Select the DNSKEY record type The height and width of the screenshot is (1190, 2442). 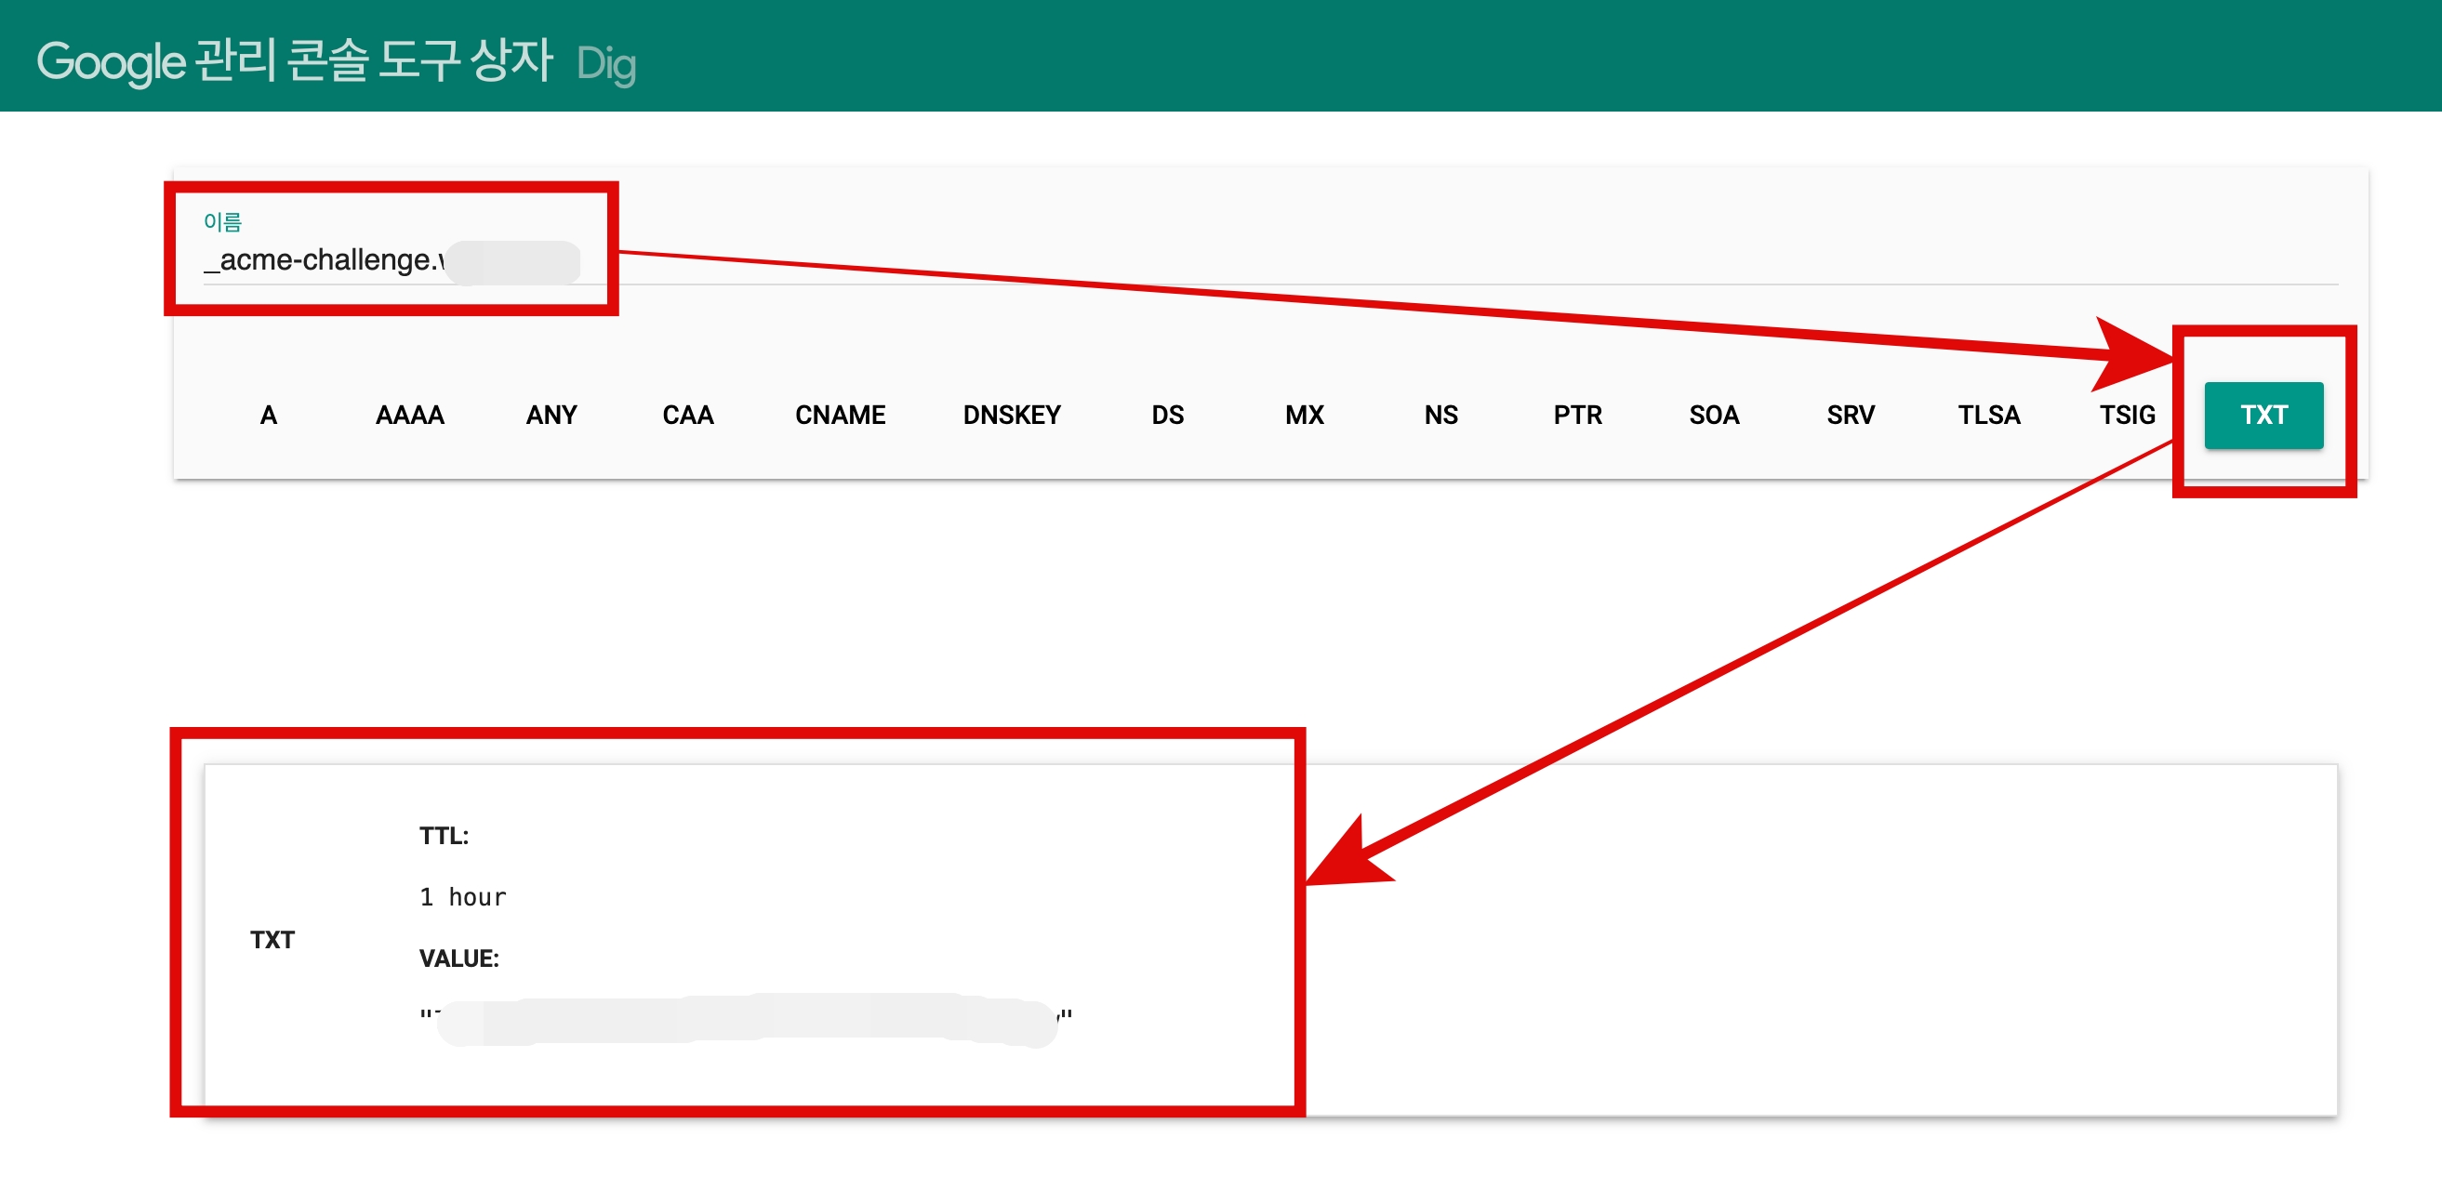(1012, 415)
